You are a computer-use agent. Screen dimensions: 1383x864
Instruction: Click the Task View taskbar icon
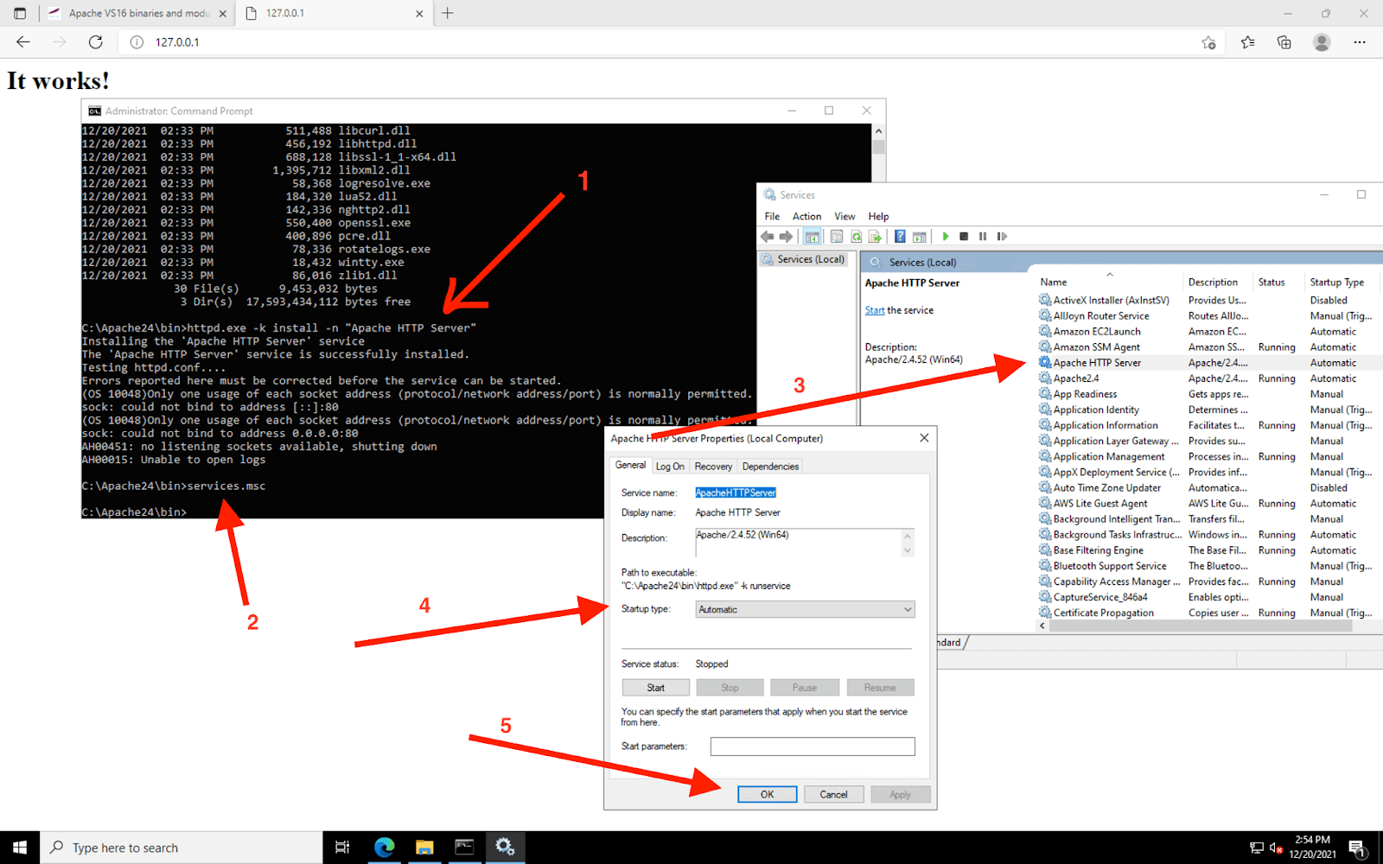click(x=342, y=848)
